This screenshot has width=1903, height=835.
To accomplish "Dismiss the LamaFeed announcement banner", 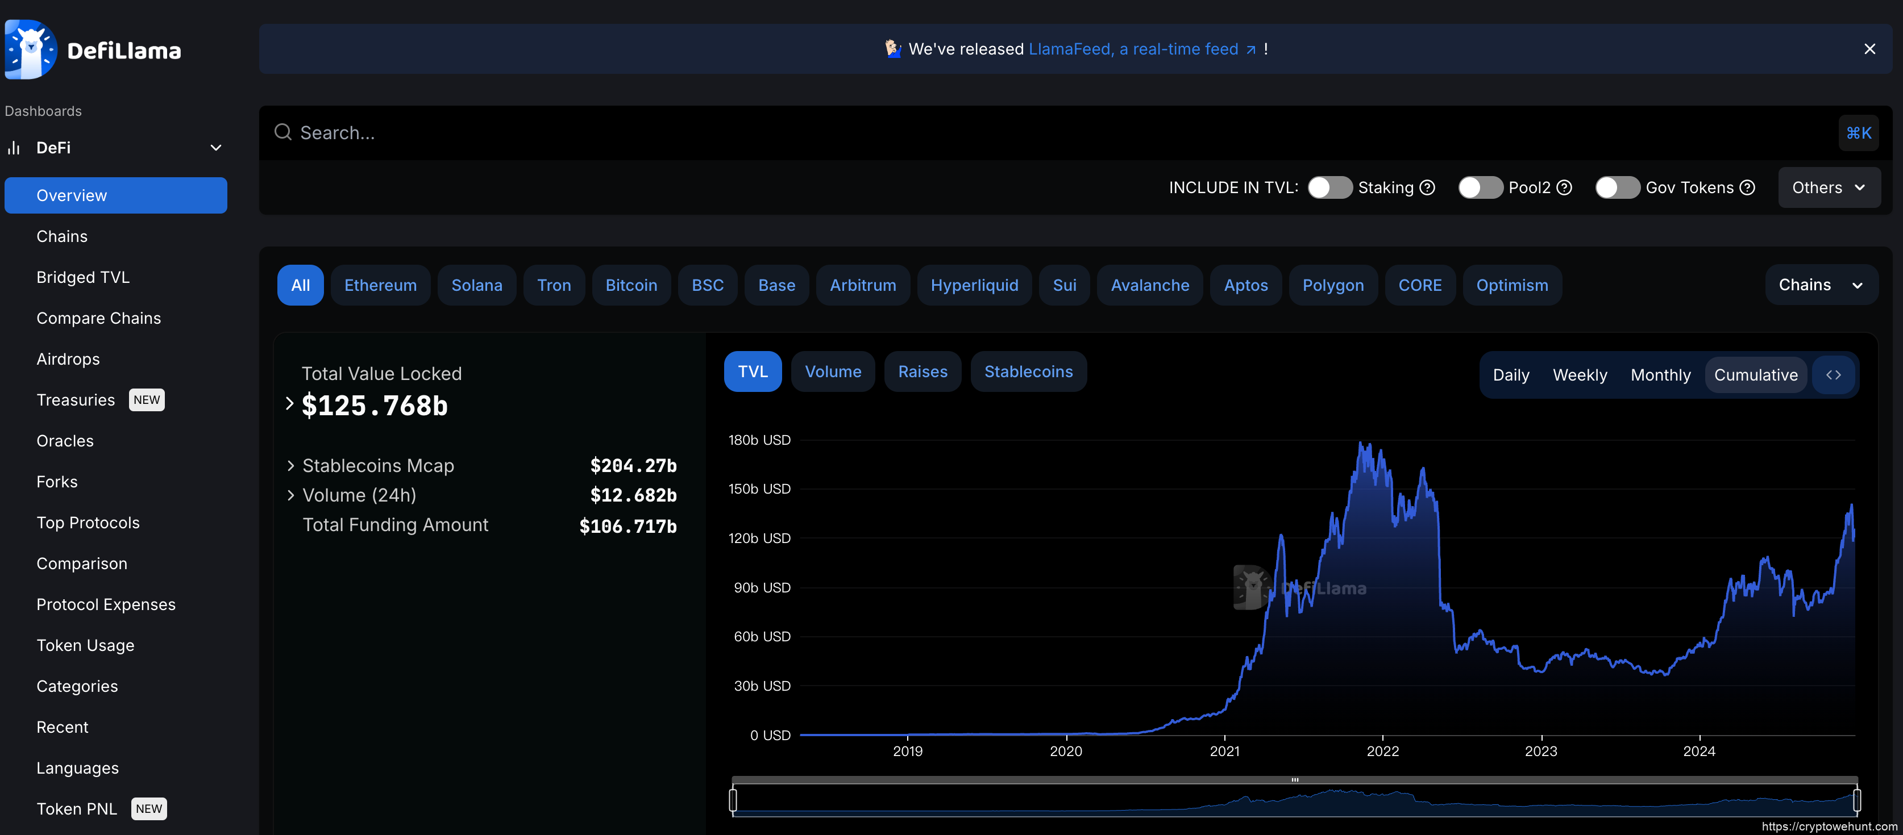I will pyautogui.click(x=1869, y=49).
